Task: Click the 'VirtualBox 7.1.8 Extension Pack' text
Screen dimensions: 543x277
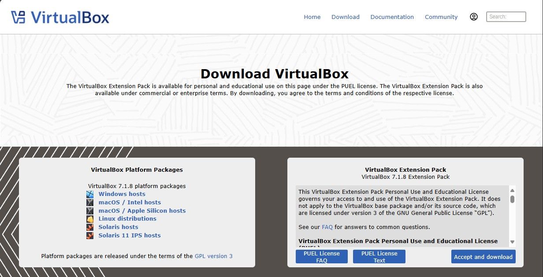Action: [405, 177]
